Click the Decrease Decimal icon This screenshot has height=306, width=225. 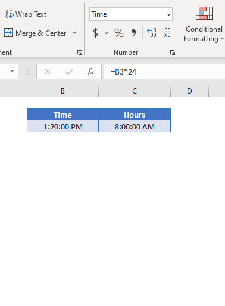166,33
